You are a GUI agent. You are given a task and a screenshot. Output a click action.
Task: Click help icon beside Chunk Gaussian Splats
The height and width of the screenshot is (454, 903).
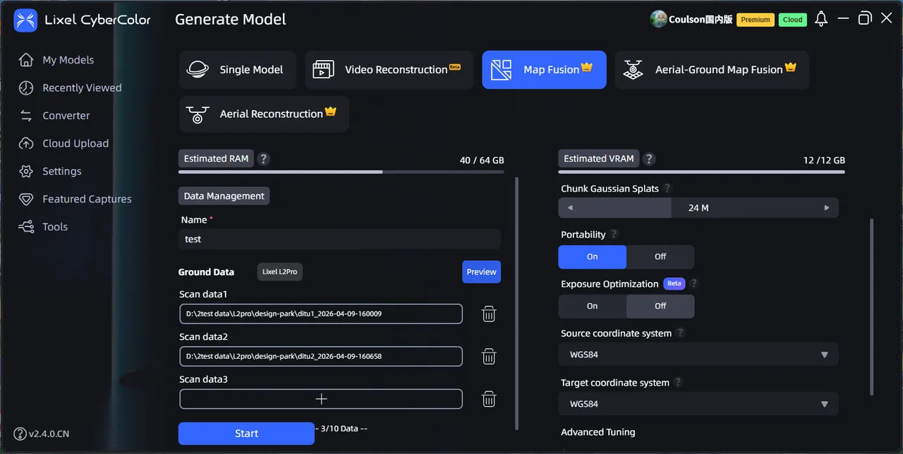click(667, 188)
